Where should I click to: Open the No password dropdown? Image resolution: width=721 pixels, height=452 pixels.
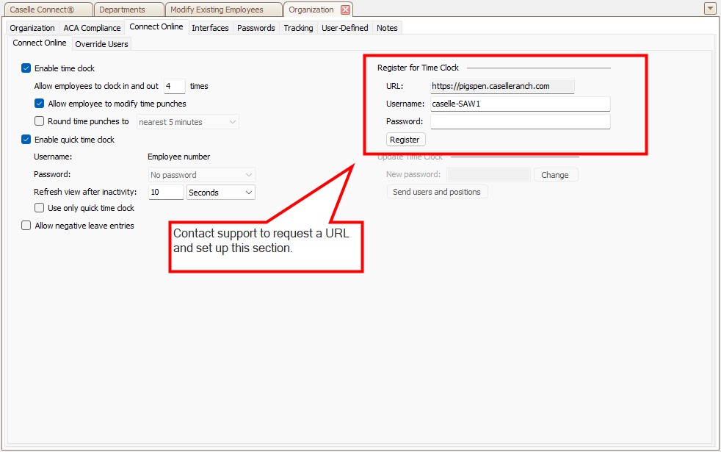[x=249, y=175]
